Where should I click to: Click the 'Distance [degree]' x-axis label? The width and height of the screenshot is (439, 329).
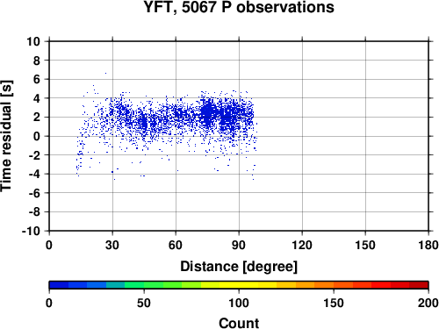[x=239, y=267]
